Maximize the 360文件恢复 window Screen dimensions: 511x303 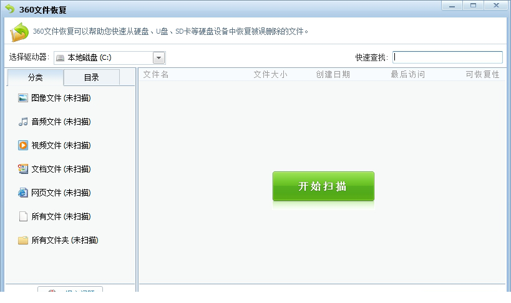point(473,6)
